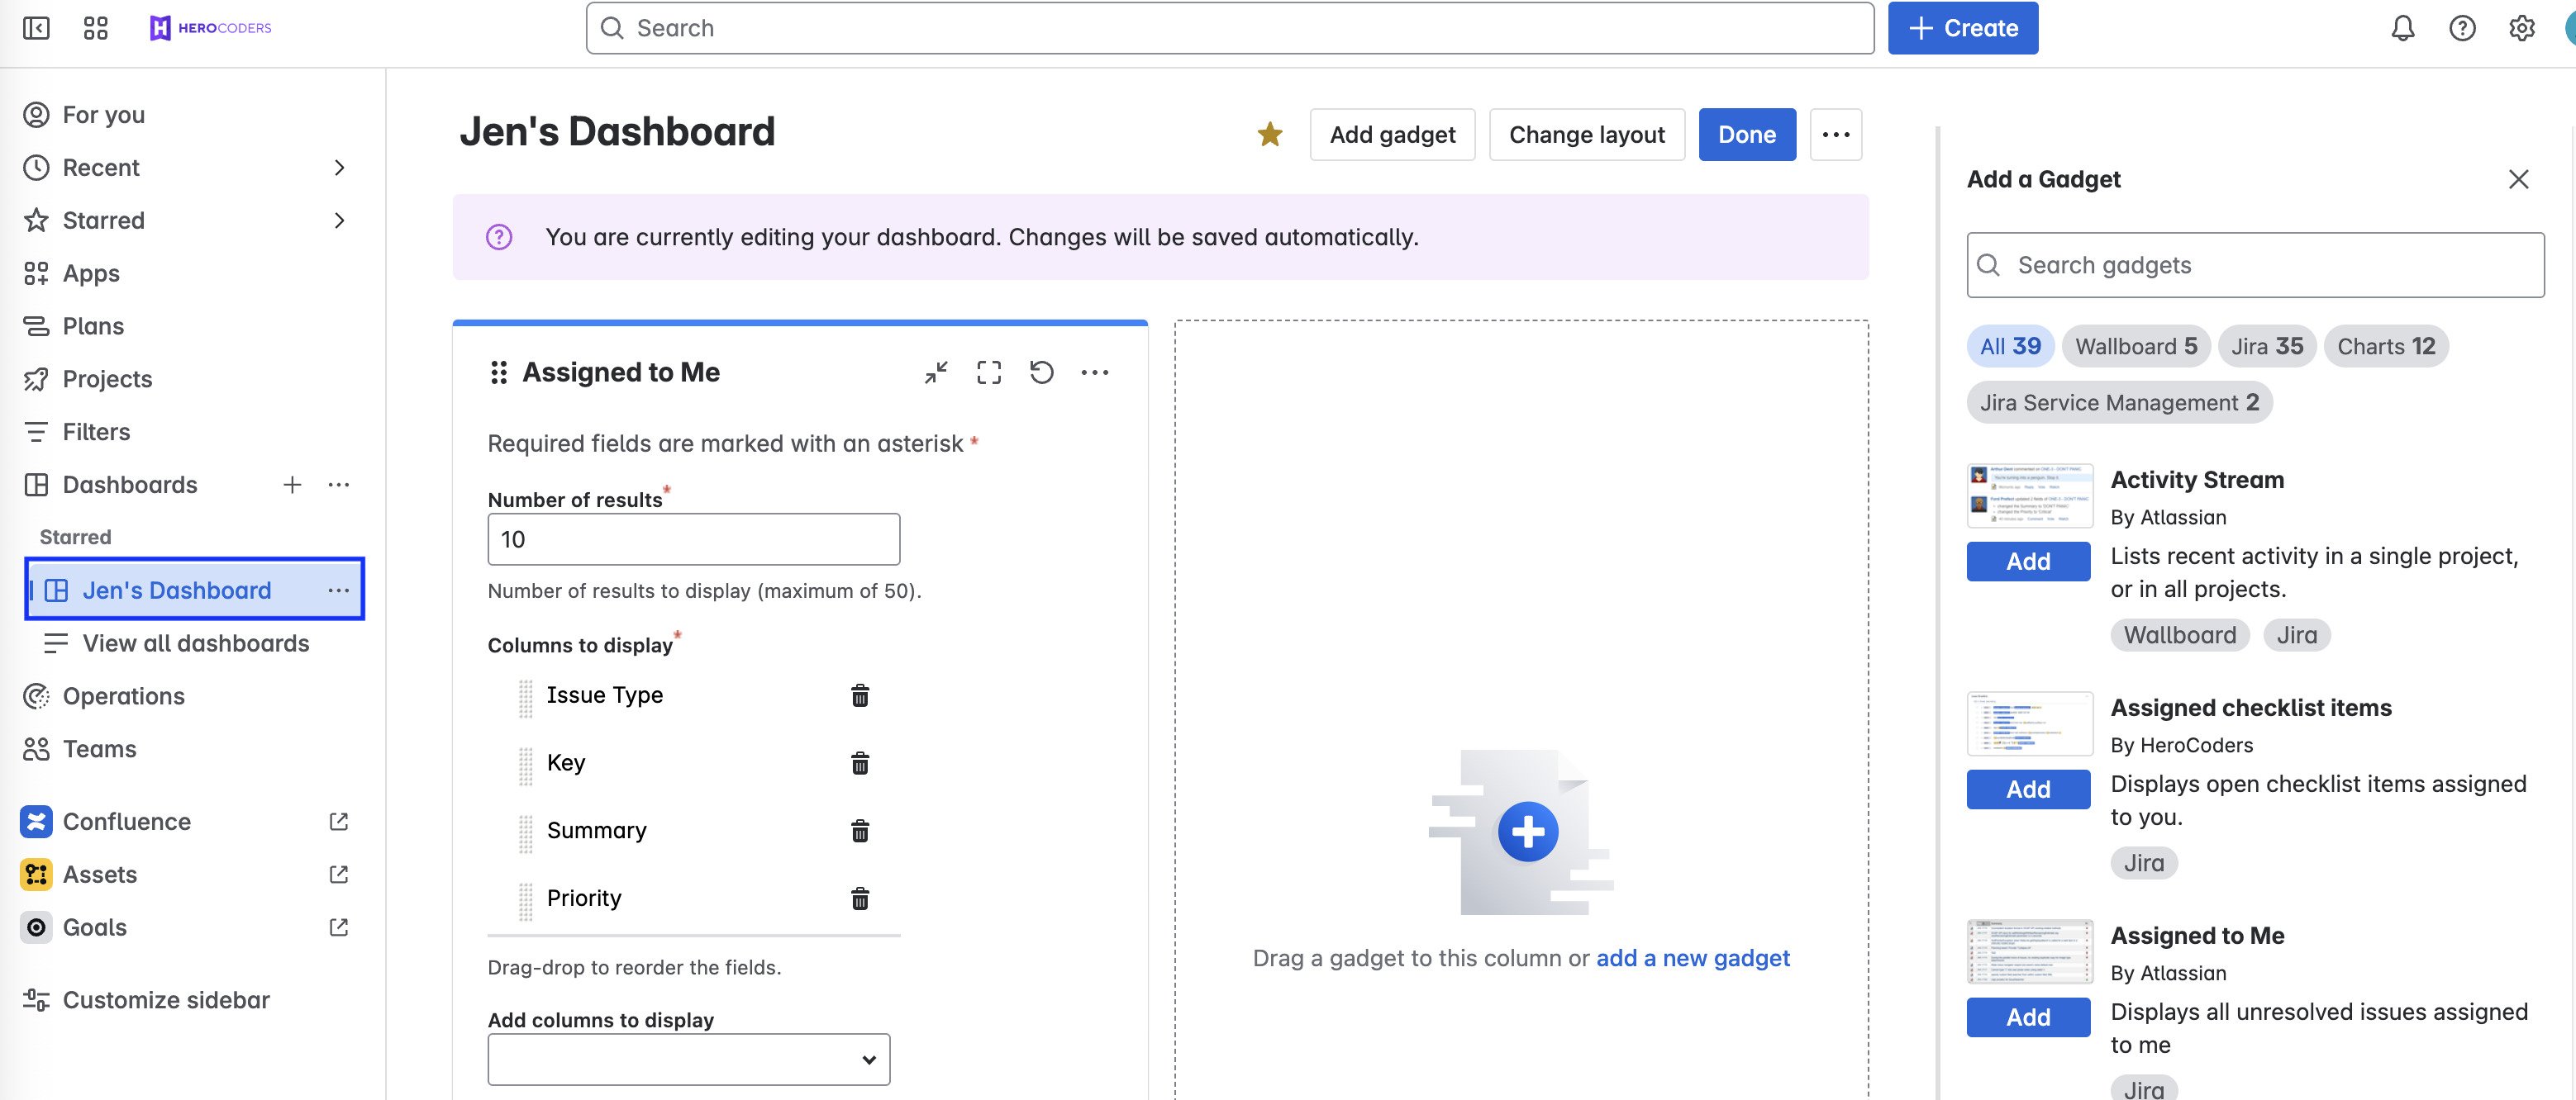Unstar Jen's Dashboard using the gold star
2576x1100 pixels.
(x=1269, y=135)
